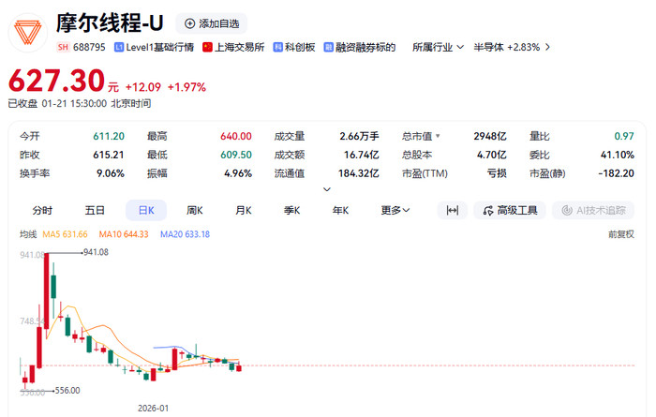Image resolution: width=656 pixels, height=417 pixels.
Task: Click the 均线 label
Action: (28, 234)
